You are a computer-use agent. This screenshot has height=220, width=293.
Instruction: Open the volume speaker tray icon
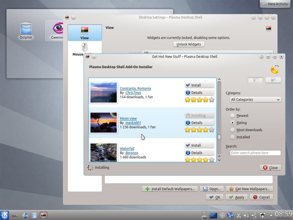pyautogui.click(x=246, y=215)
